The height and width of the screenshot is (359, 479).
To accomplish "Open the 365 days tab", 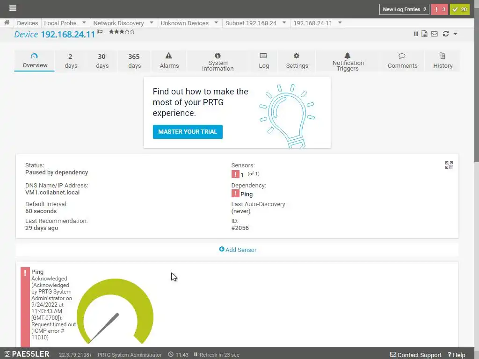I will coord(134,61).
